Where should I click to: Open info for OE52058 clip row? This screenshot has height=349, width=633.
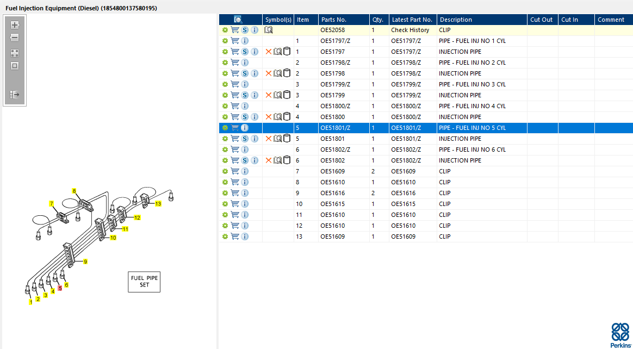coord(255,30)
